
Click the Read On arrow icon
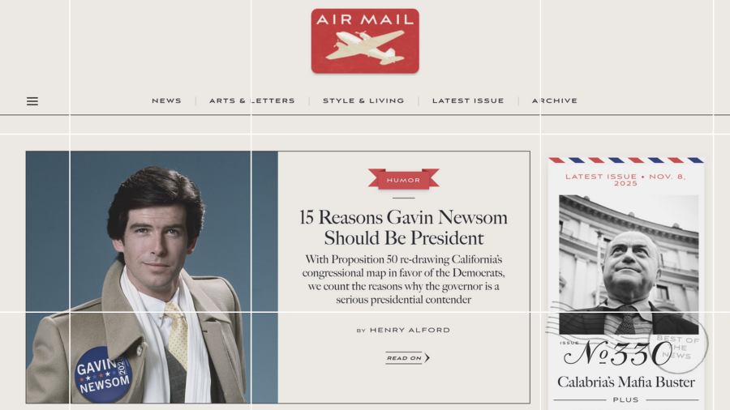point(427,357)
